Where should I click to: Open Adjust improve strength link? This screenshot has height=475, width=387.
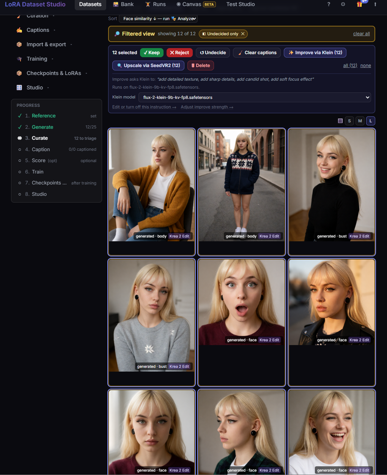[x=207, y=107]
